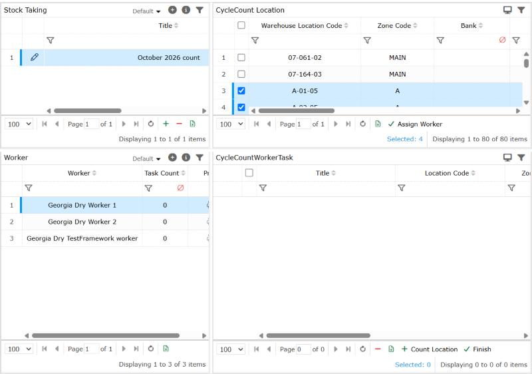Toggle select-all checkbox in CycleCountWorkerTask

[249, 173]
